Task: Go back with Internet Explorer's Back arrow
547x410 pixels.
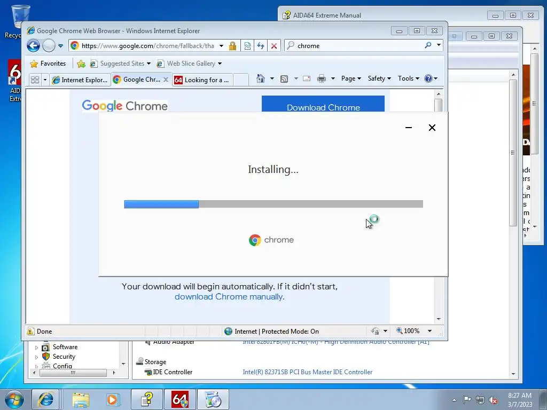Action: [34, 46]
